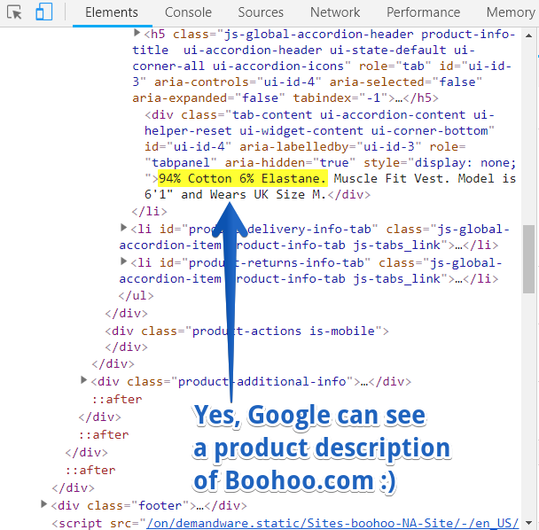Switch to the Memory tab
Screen dimensions: 539x530
point(510,12)
